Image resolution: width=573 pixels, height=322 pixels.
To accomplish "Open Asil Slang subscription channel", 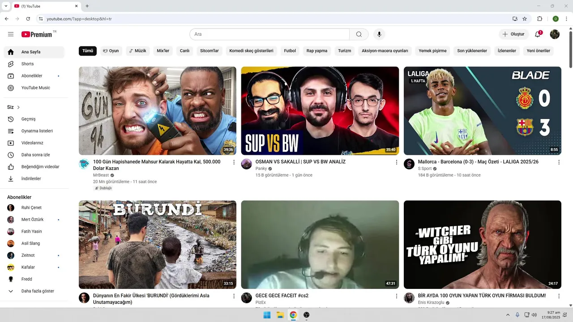I will [x=34, y=243].
